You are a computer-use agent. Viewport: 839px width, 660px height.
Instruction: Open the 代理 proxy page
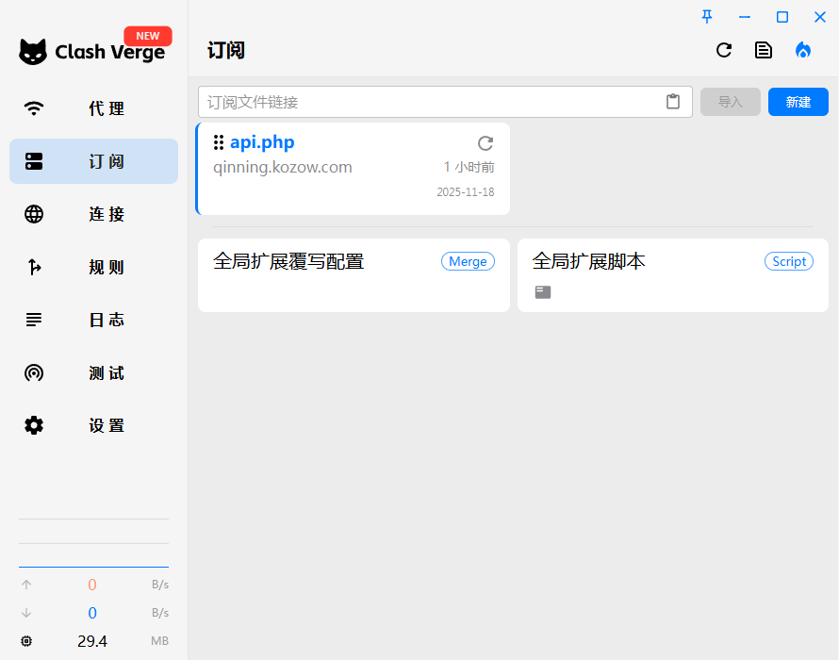93,108
